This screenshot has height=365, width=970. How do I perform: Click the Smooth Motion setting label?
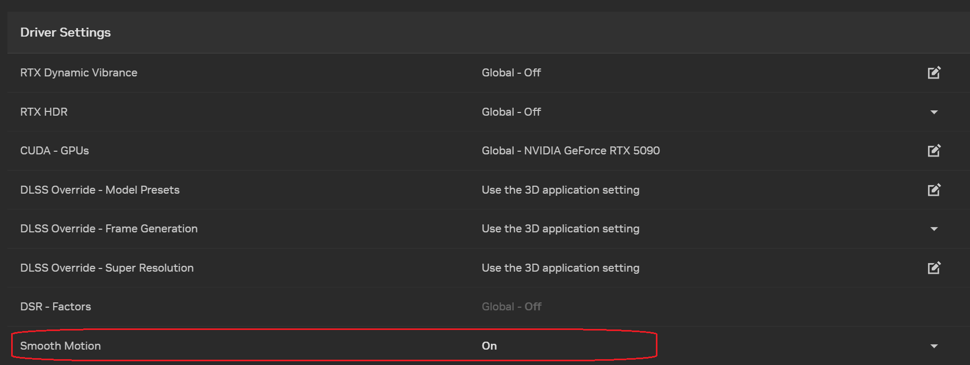60,346
